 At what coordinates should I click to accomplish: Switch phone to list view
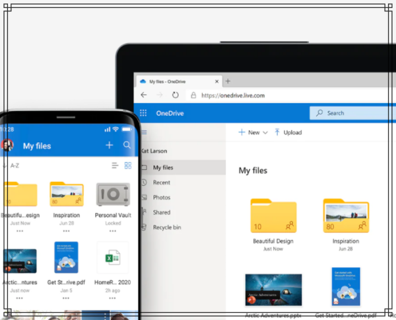(x=115, y=165)
